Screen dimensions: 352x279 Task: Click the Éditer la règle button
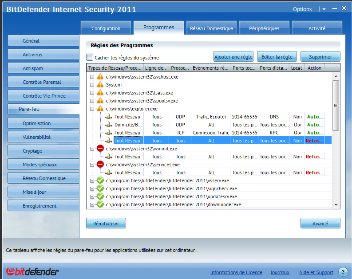point(277,56)
